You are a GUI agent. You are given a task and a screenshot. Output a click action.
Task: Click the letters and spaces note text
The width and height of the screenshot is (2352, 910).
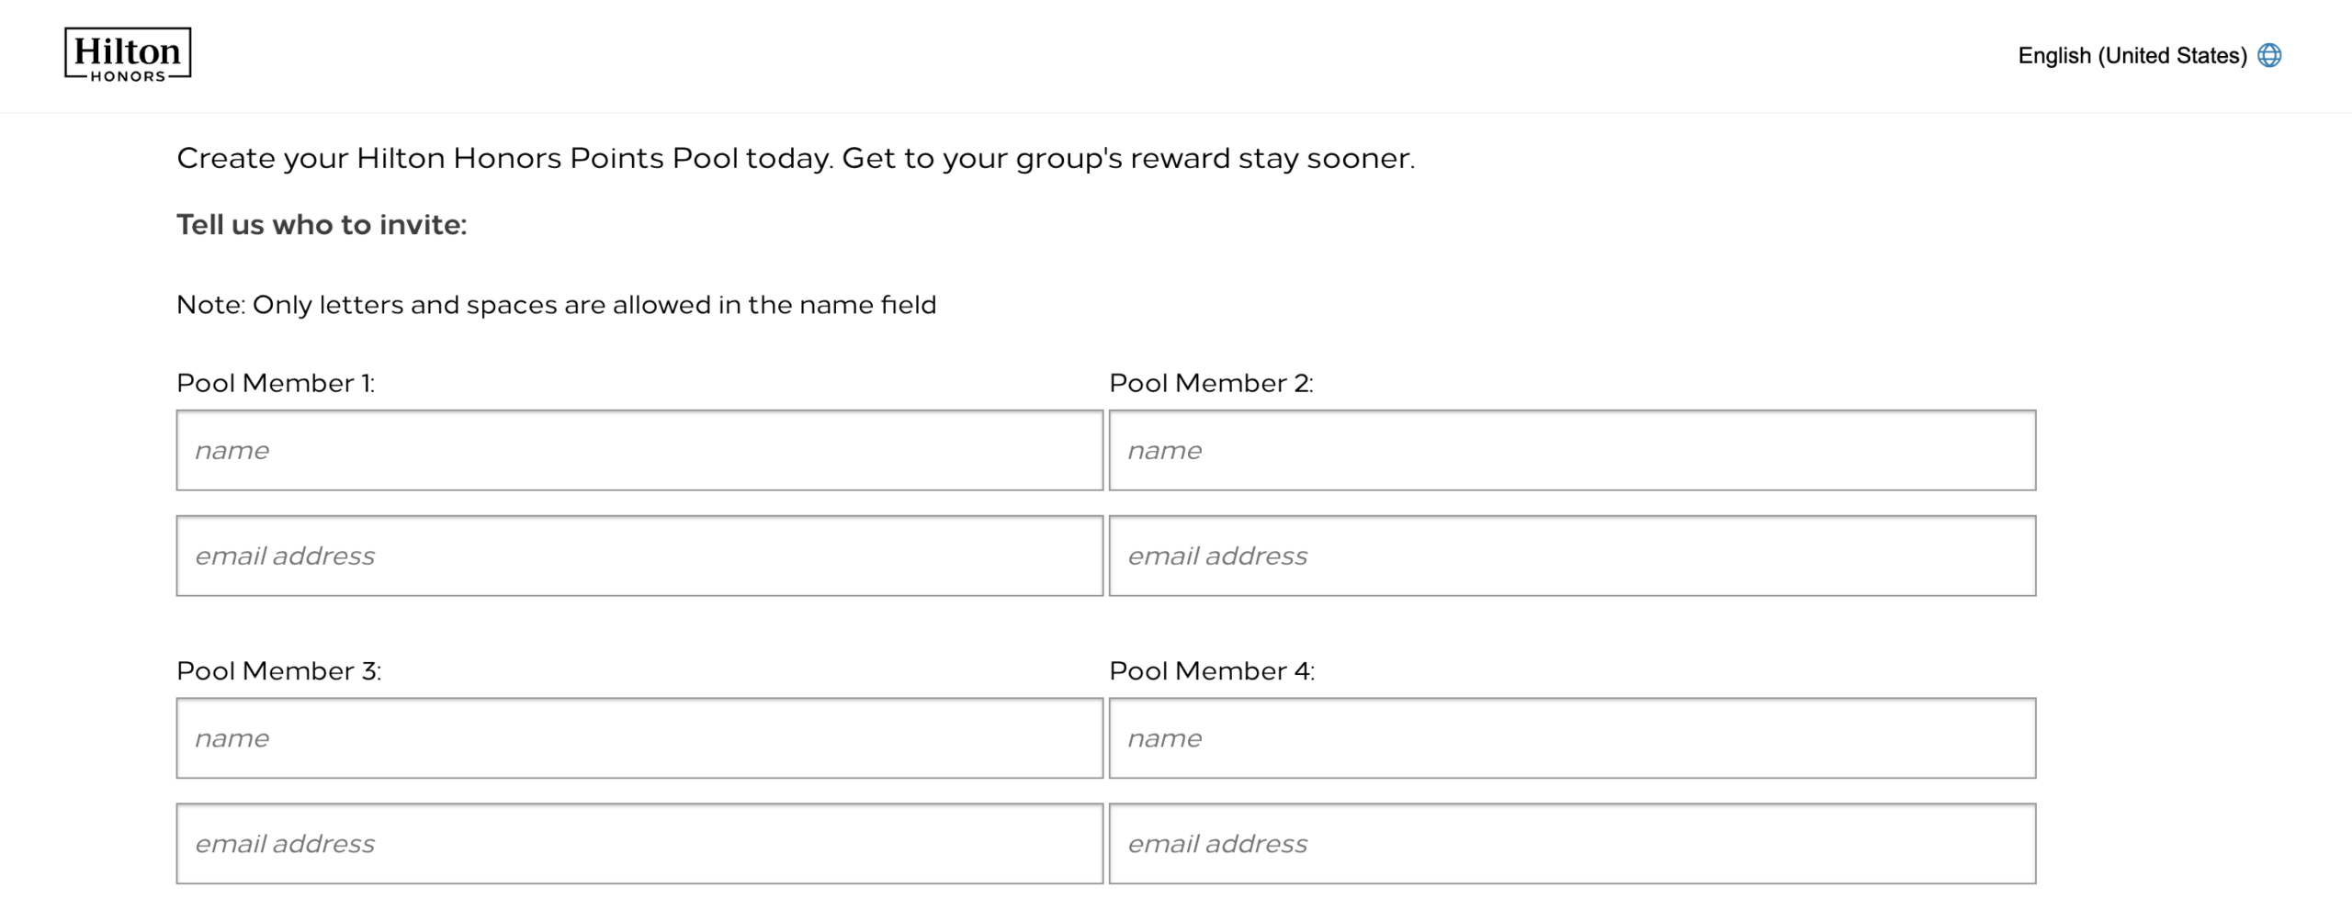point(557,304)
